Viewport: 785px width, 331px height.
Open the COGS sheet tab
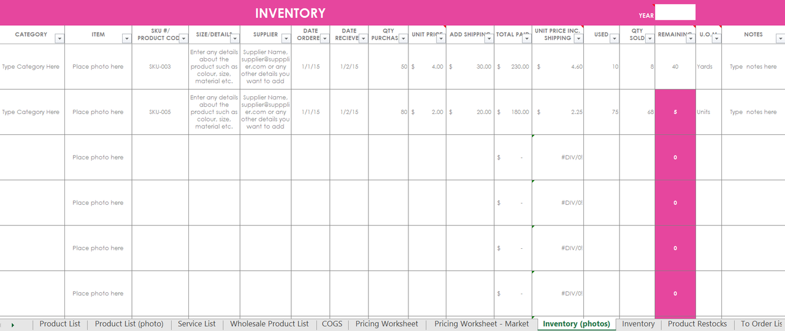[332, 324]
